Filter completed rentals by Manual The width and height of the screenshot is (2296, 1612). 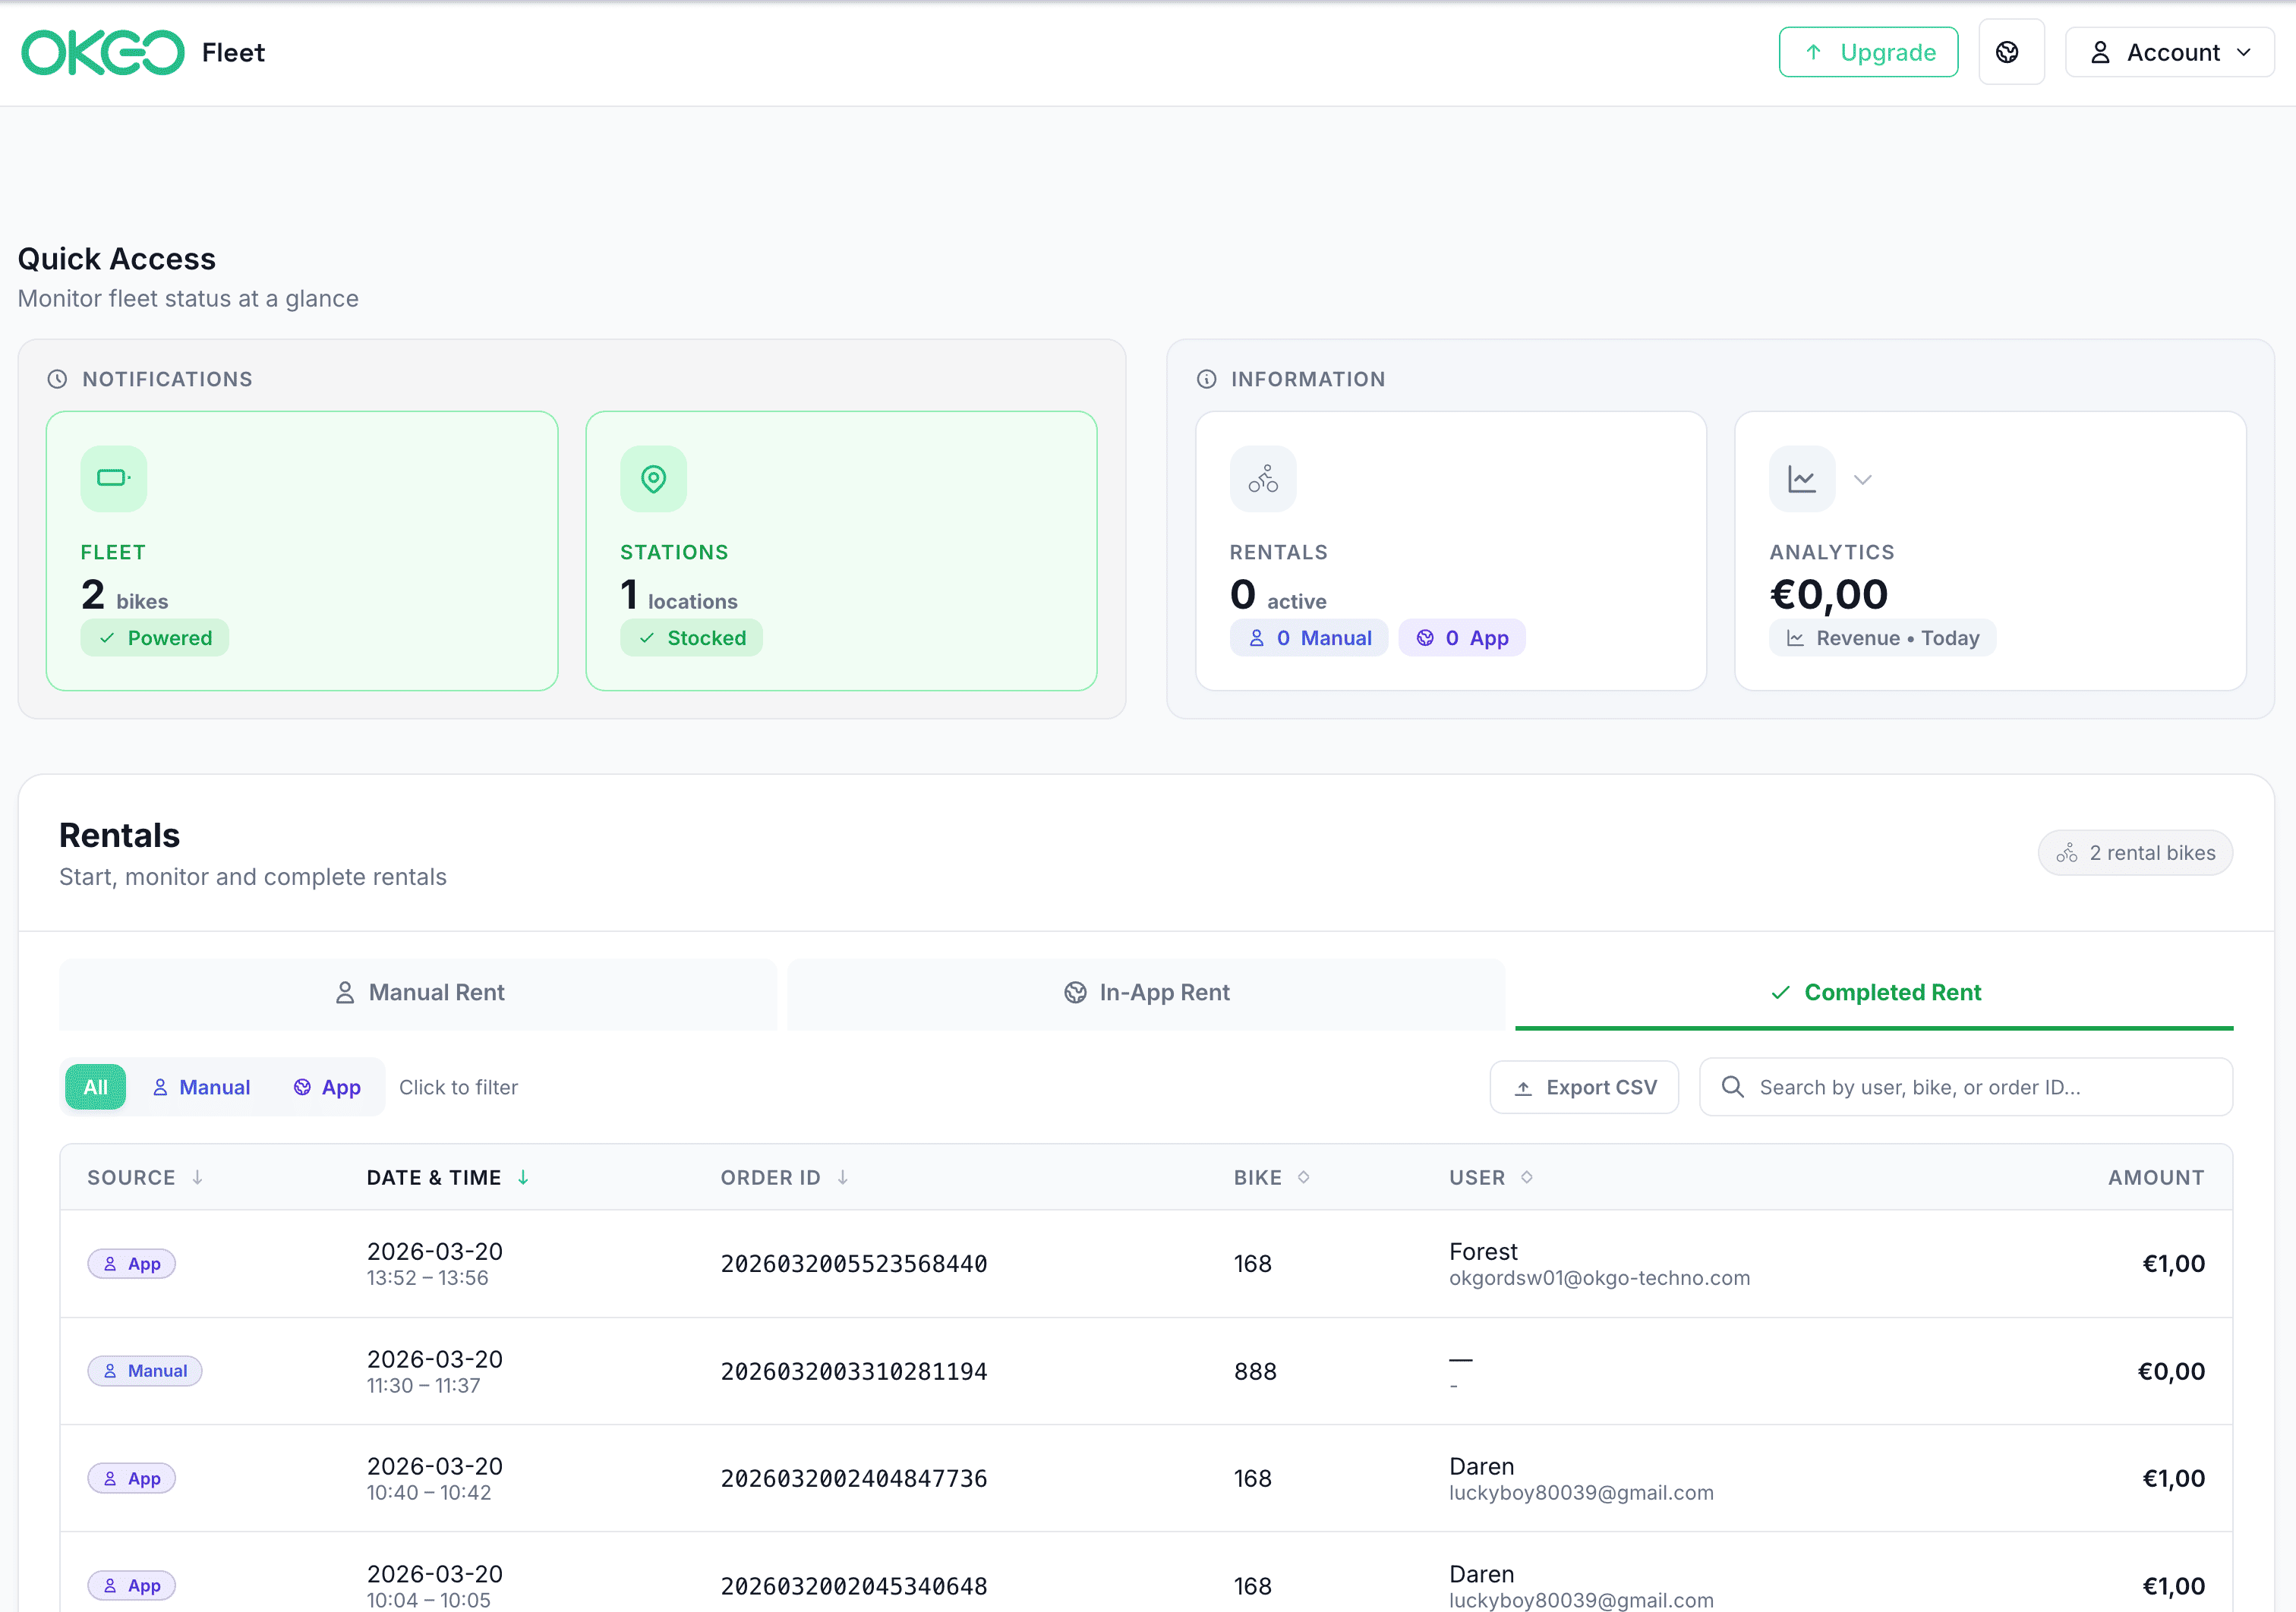coord(201,1088)
